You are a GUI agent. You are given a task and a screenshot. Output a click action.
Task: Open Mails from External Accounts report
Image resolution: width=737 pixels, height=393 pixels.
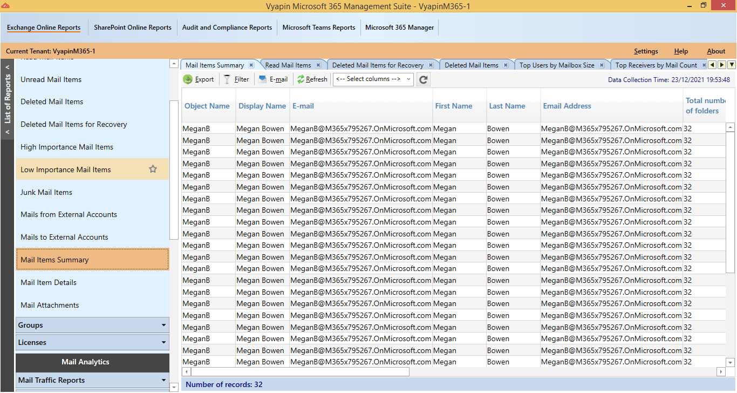click(92, 214)
